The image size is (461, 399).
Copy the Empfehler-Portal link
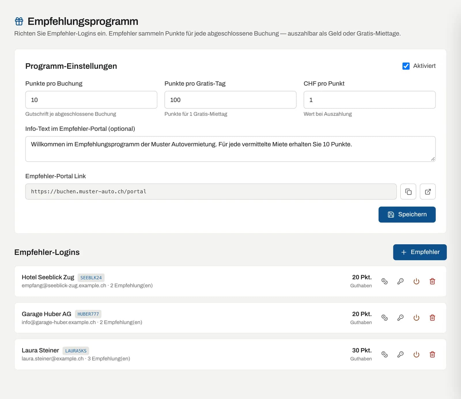408,192
